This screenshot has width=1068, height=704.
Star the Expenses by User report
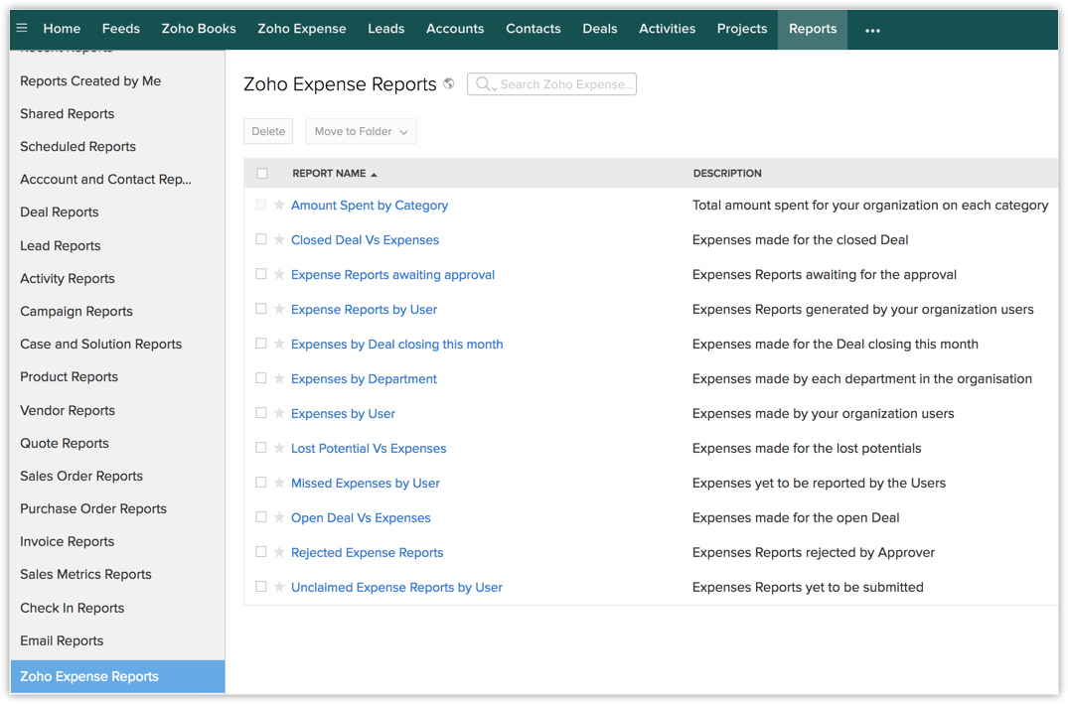pyautogui.click(x=279, y=413)
